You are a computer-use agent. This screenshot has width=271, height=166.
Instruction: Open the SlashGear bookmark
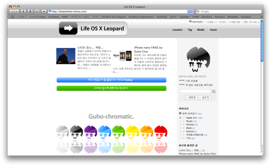click(x=207, y=17)
